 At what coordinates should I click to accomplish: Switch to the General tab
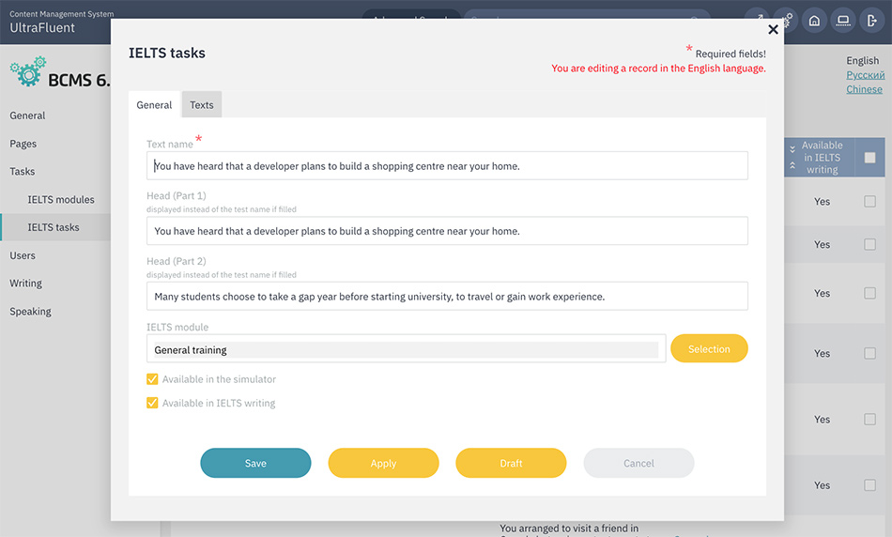(154, 104)
